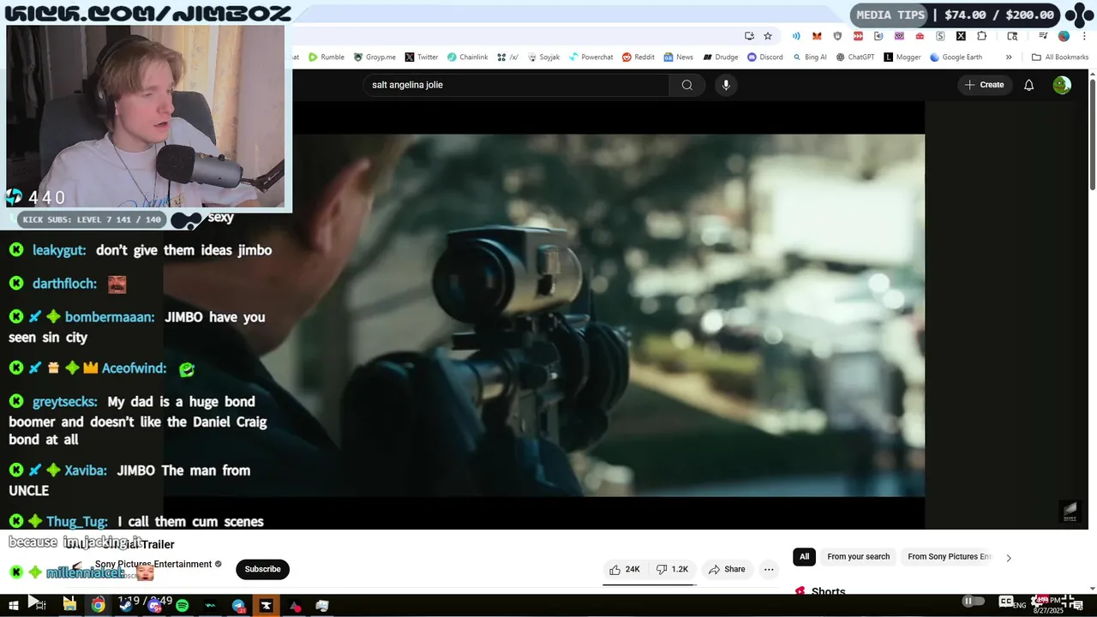Open the Chainlink bookmark

click(467, 57)
